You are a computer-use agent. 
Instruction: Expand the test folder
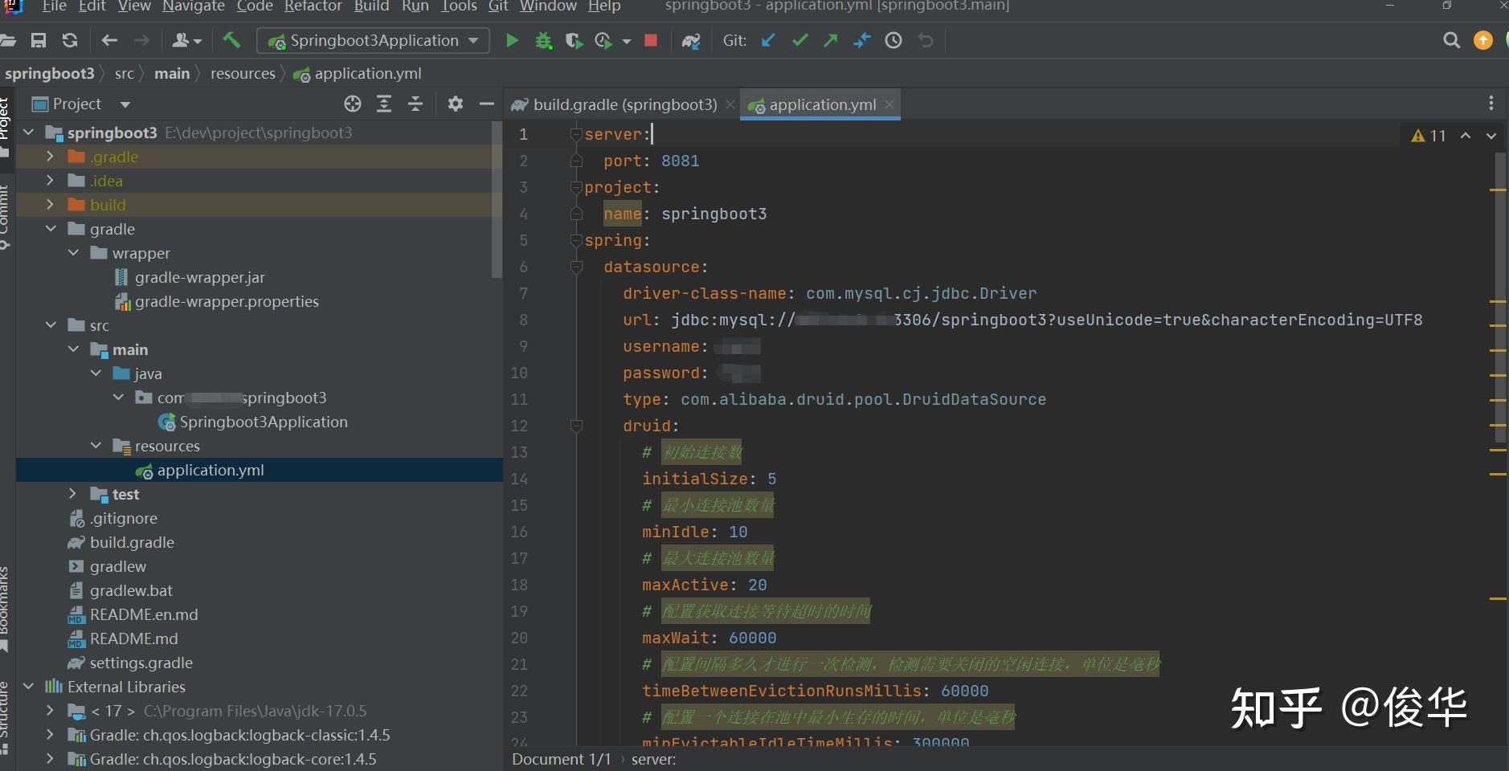click(x=72, y=494)
